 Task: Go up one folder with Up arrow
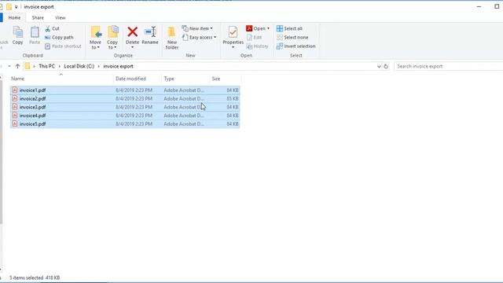[x=17, y=66]
